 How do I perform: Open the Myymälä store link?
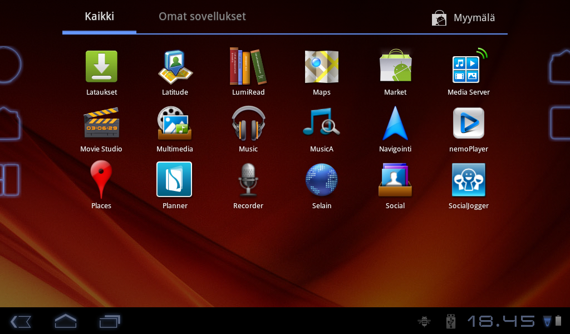pyautogui.click(x=463, y=18)
